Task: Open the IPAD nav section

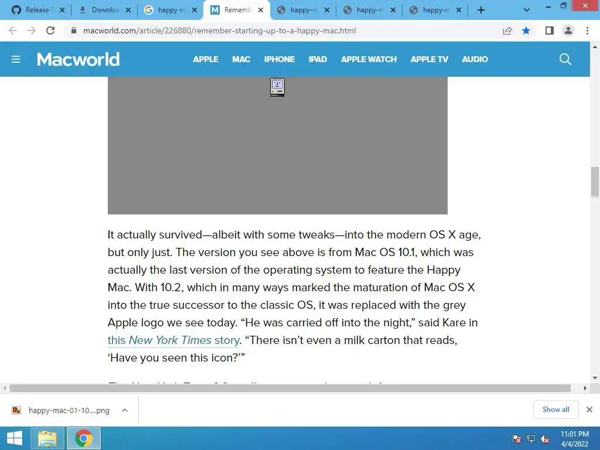Action: pos(318,59)
